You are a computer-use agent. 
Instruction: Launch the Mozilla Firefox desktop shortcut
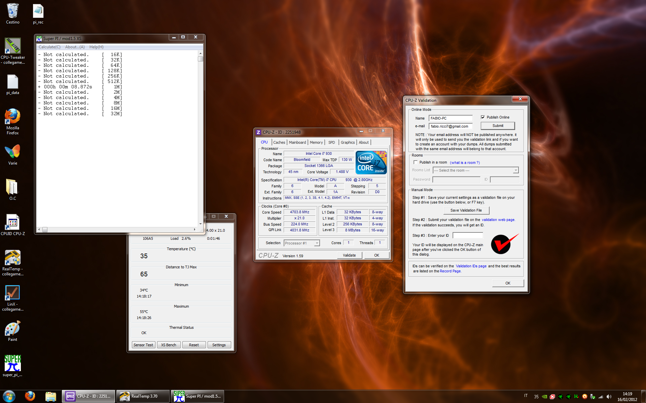point(13,121)
